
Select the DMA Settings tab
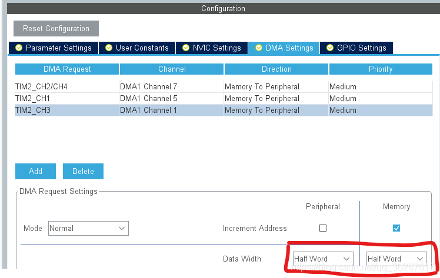tap(284, 48)
